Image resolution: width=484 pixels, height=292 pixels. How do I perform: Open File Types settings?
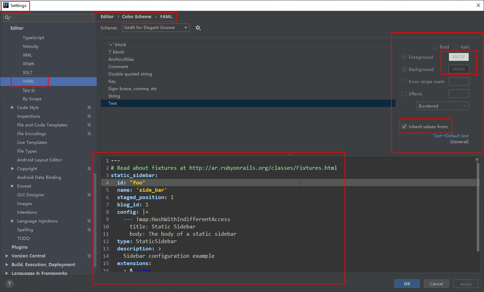point(27,151)
